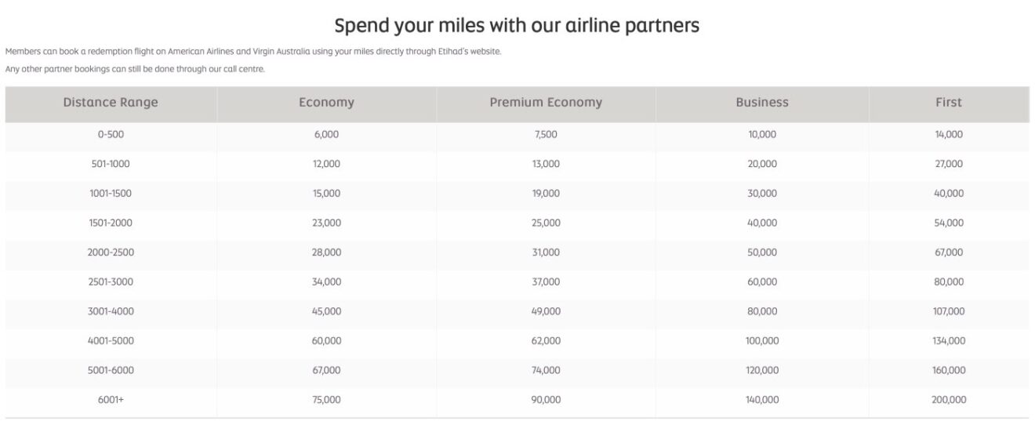Select the Premium Economy column header
Image resolution: width=1035 pixels, height=425 pixels.
[x=546, y=103]
